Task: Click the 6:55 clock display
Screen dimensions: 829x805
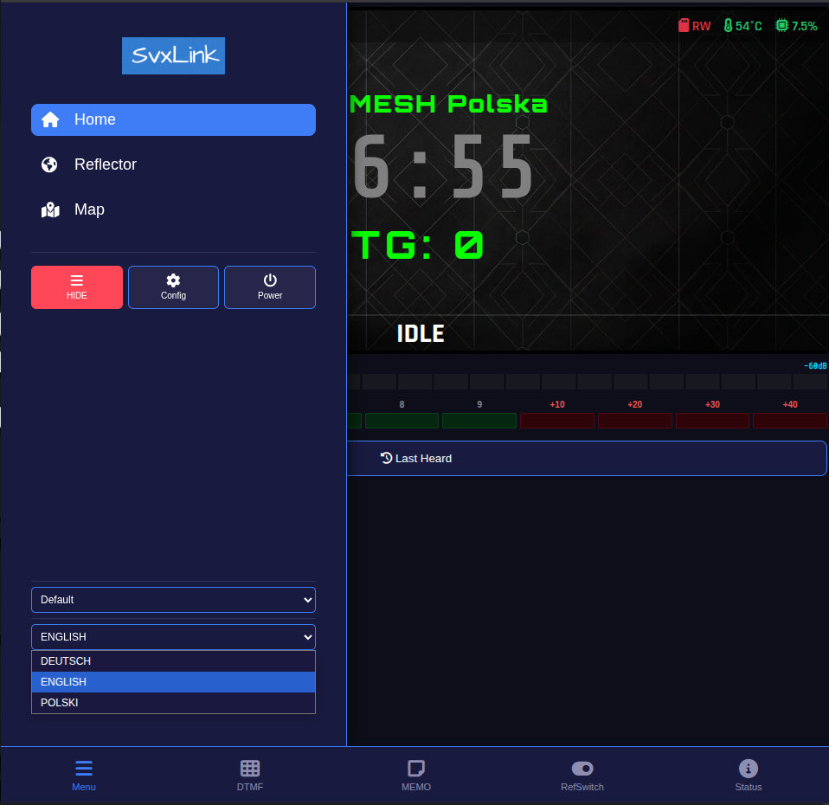Action: click(442, 166)
